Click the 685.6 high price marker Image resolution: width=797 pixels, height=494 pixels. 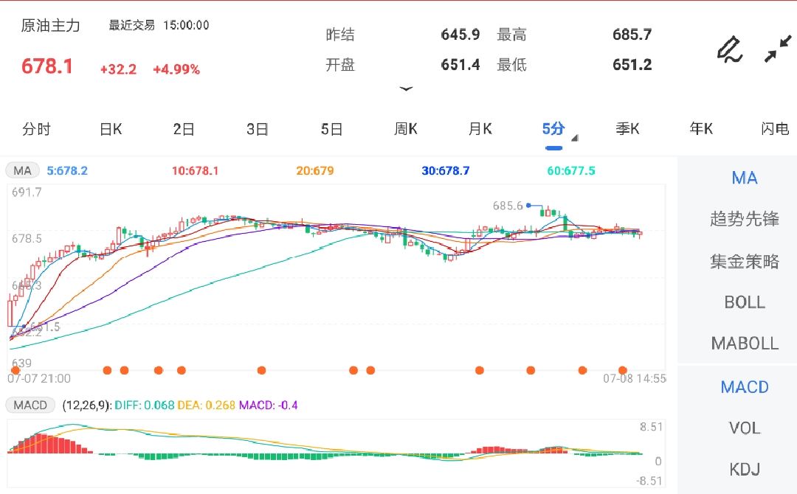click(508, 206)
